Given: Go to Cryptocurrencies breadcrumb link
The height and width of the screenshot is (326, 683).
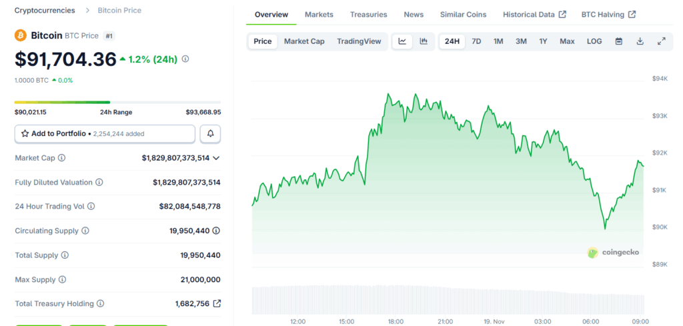Looking at the screenshot, I should point(45,10).
